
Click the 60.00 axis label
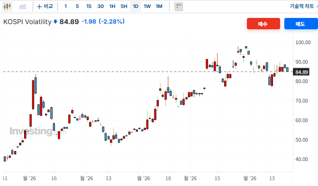301,120
